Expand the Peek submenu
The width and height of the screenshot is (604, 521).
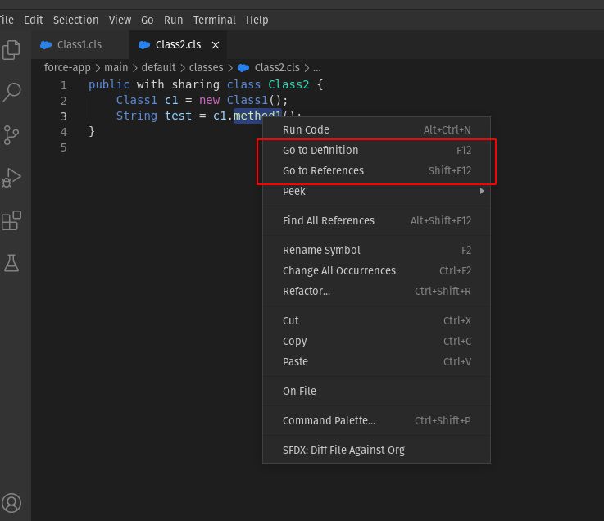[x=376, y=191]
